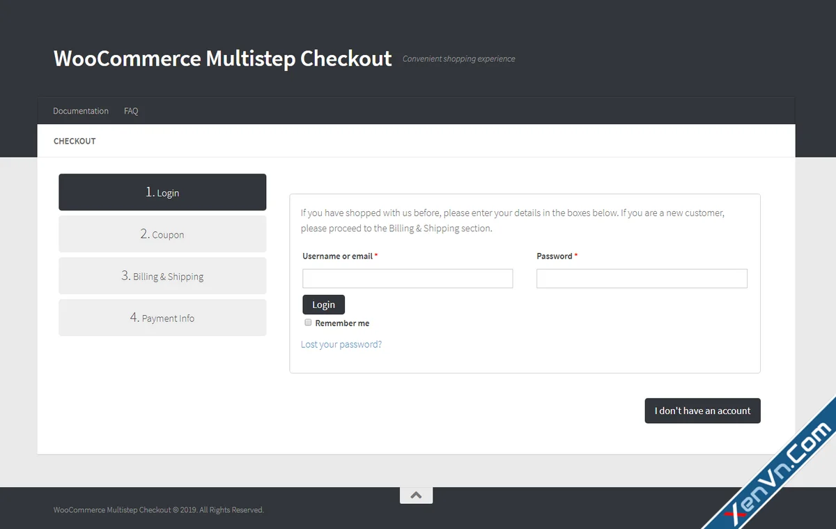This screenshot has height=529, width=836.
Task: Click I don't have an account button
Action: tap(702, 411)
